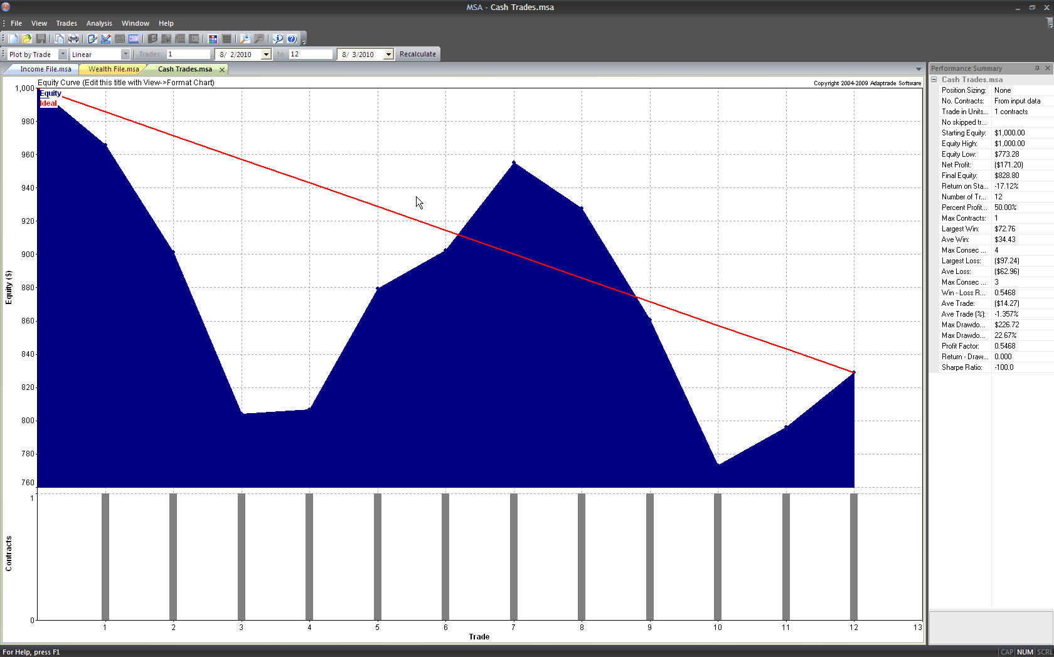Click the first greyed analysis icon
The width and height of the screenshot is (1054, 657).
tap(152, 39)
